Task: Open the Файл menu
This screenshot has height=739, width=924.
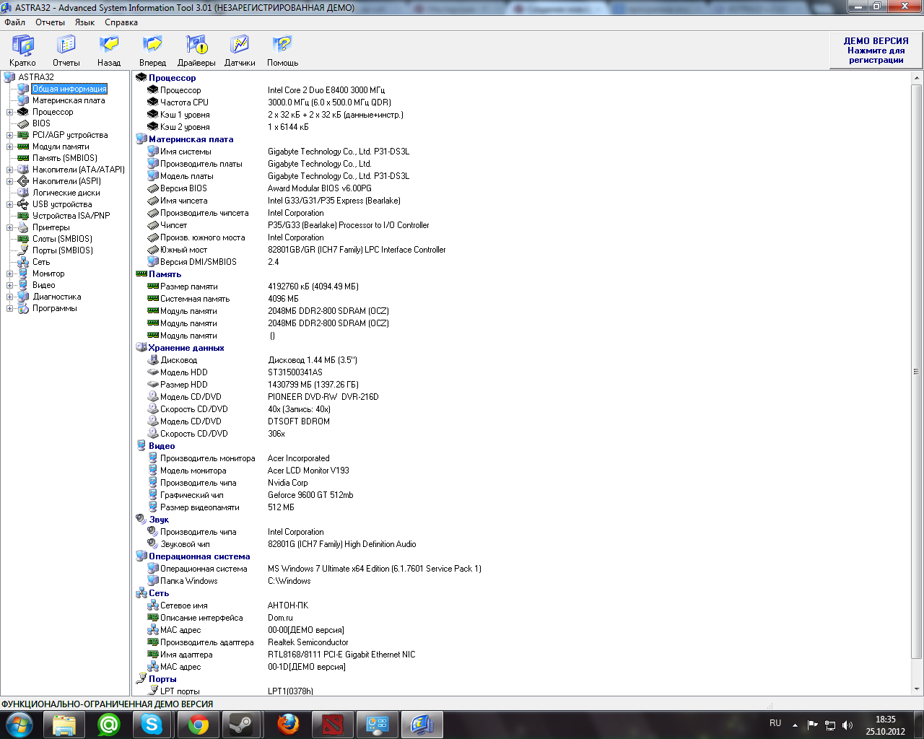Action: coord(14,22)
